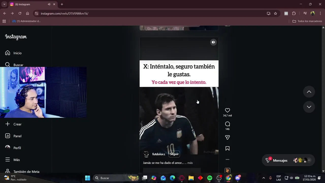Save the reel with the bookmark icon
The width and height of the screenshot is (325, 183).
(x=227, y=148)
